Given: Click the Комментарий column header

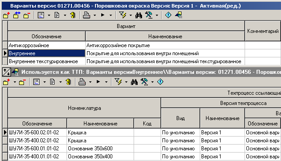Looking at the screenshot, I should coord(263,31).
